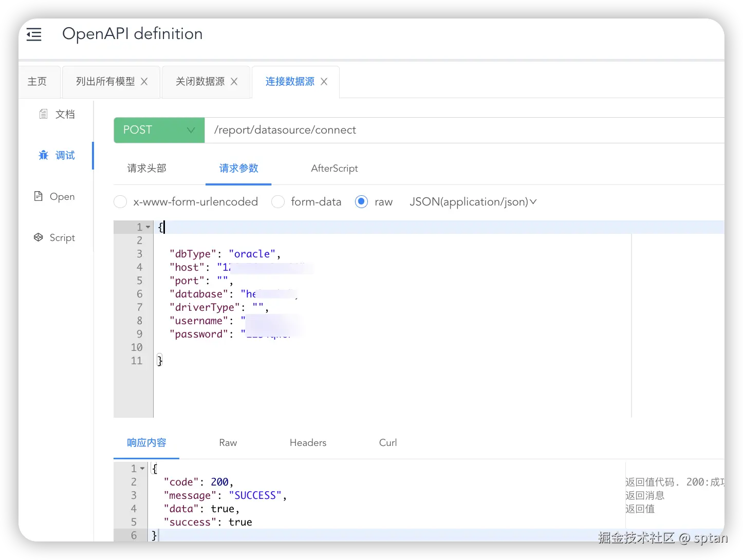Open the 调试 debug panel
The image size is (743, 560).
pos(57,155)
